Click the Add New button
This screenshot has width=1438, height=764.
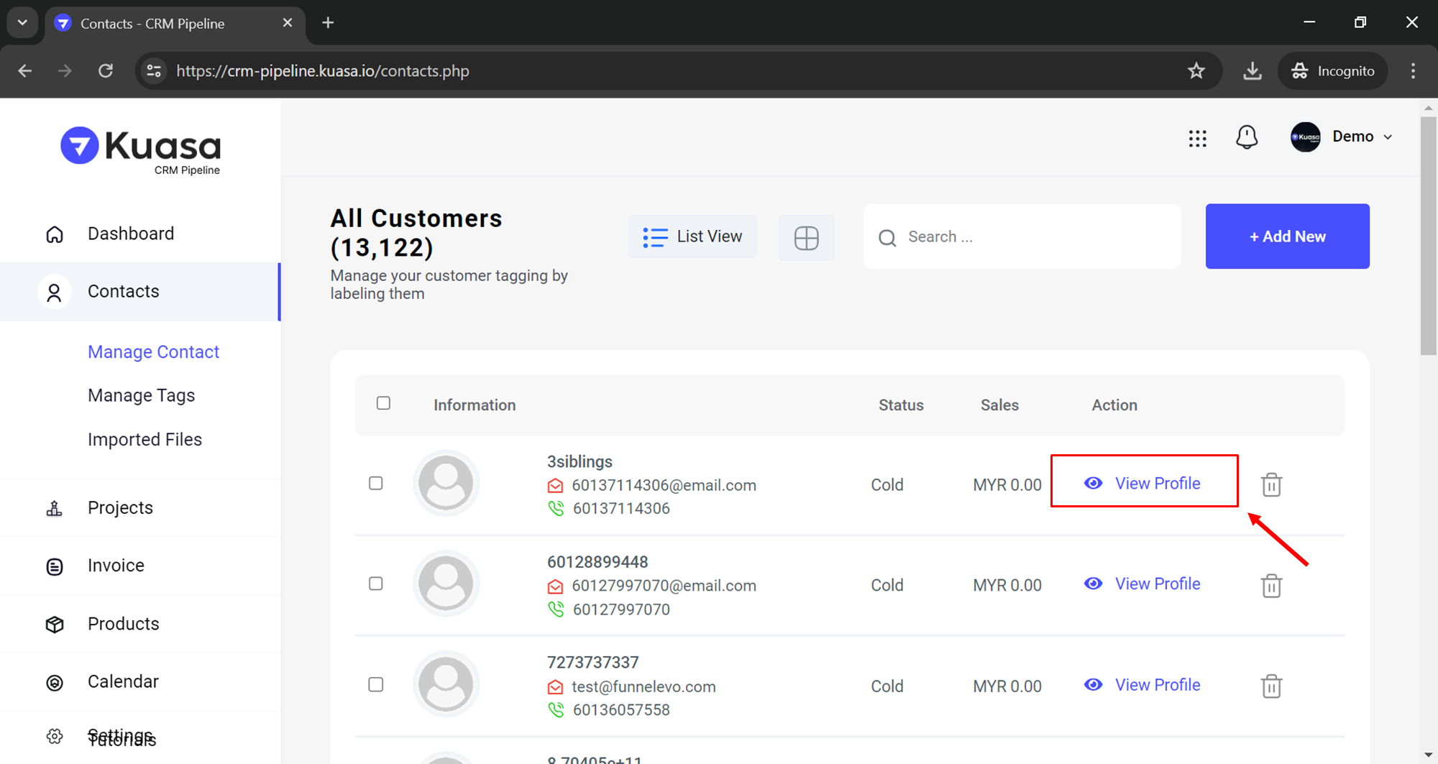pyautogui.click(x=1287, y=236)
